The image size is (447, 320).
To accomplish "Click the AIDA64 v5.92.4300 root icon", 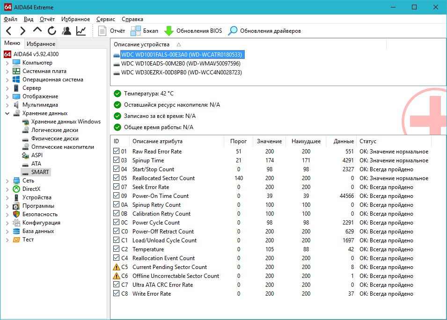I will point(7,54).
